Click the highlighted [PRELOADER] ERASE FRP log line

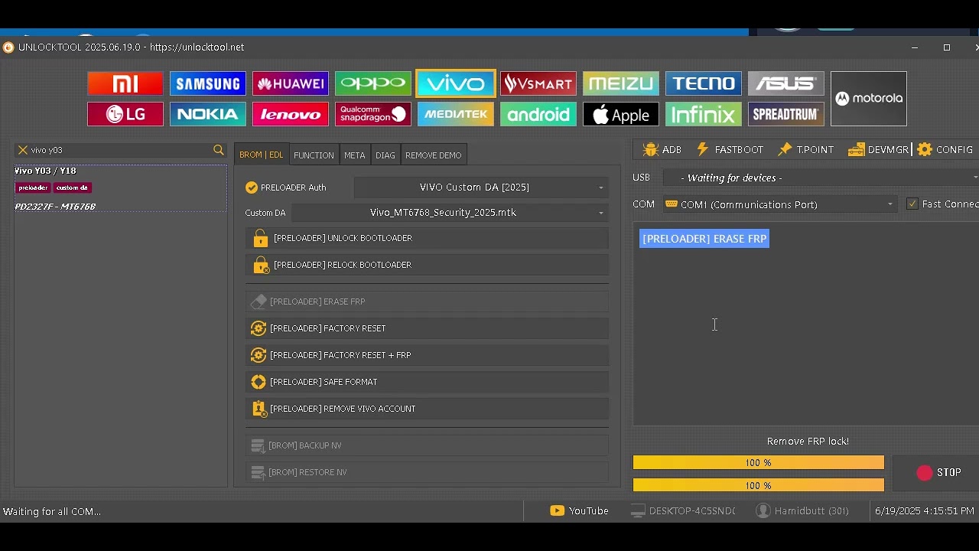coord(704,239)
